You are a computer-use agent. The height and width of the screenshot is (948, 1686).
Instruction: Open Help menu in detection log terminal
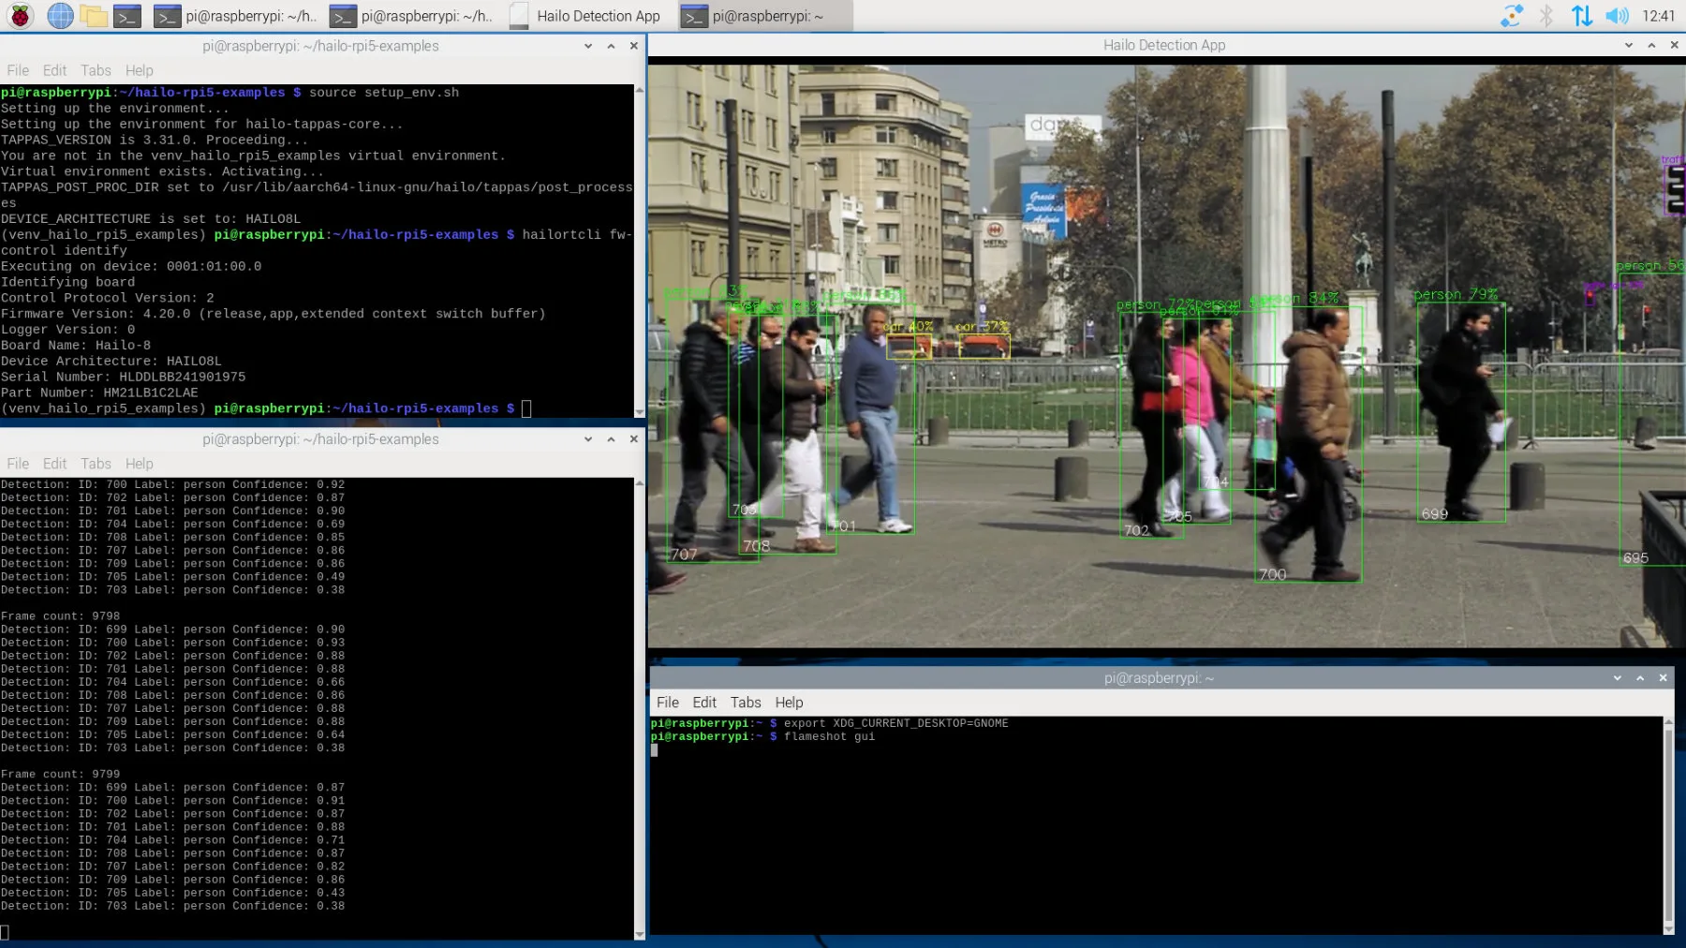pyautogui.click(x=139, y=464)
